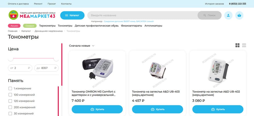
Task: Click the pink 'Акции' tag
Action: pyautogui.click(x=14, y=26)
